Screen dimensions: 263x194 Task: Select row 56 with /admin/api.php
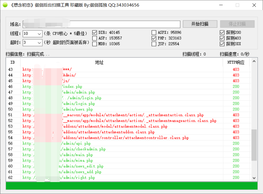pyautogui.click(x=128, y=144)
